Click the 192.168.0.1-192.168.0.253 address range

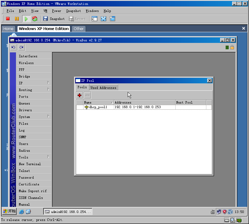(x=138, y=107)
